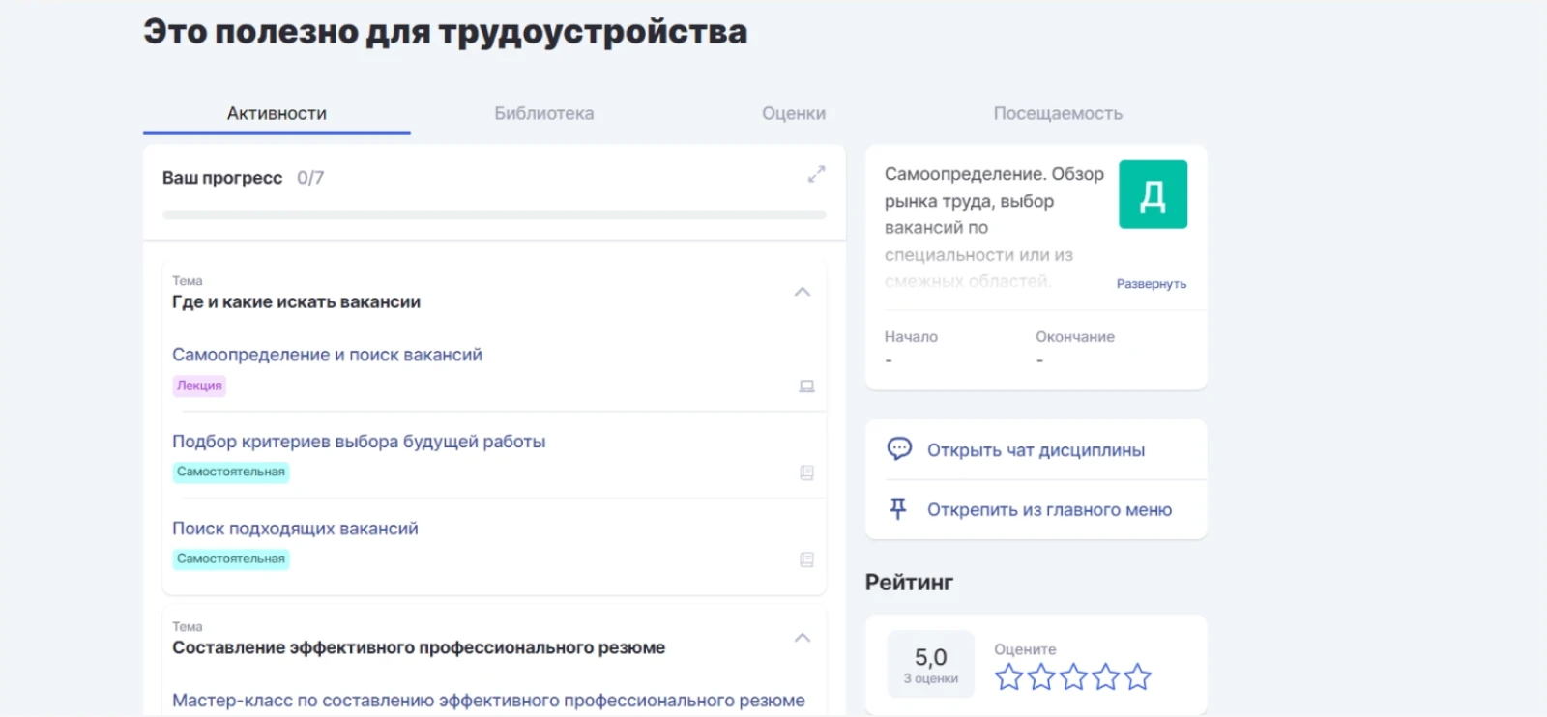
Task: Click the Рейтинг heading
Action: click(x=909, y=583)
